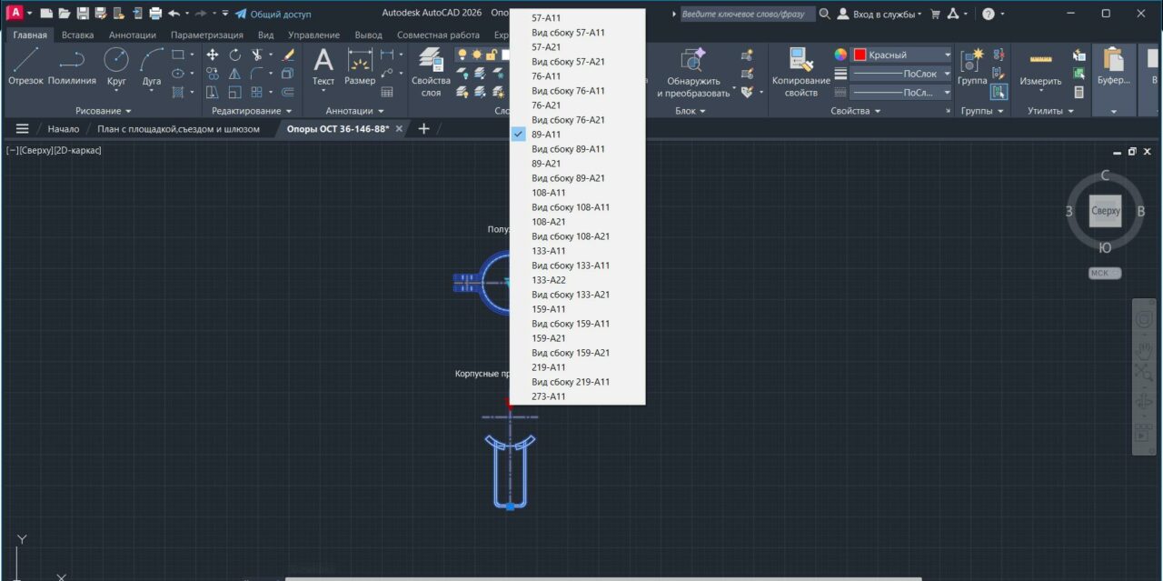Click the Save icon in quick access toolbar

pos(83,14)
